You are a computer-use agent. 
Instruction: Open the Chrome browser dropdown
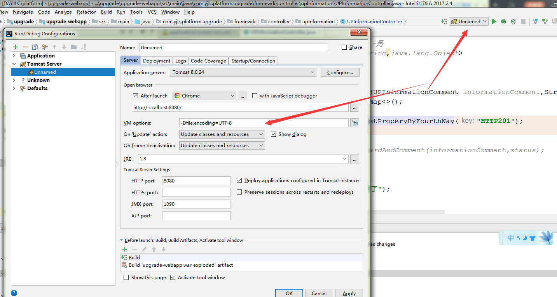pos(204,96)
